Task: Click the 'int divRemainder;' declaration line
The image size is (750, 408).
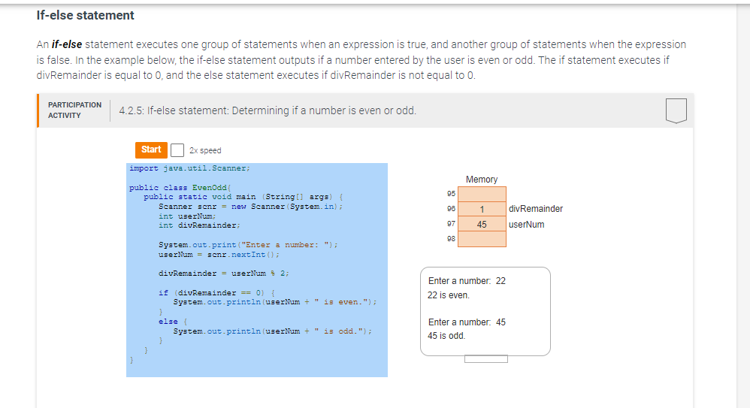Action: click(x=199, y=225)
